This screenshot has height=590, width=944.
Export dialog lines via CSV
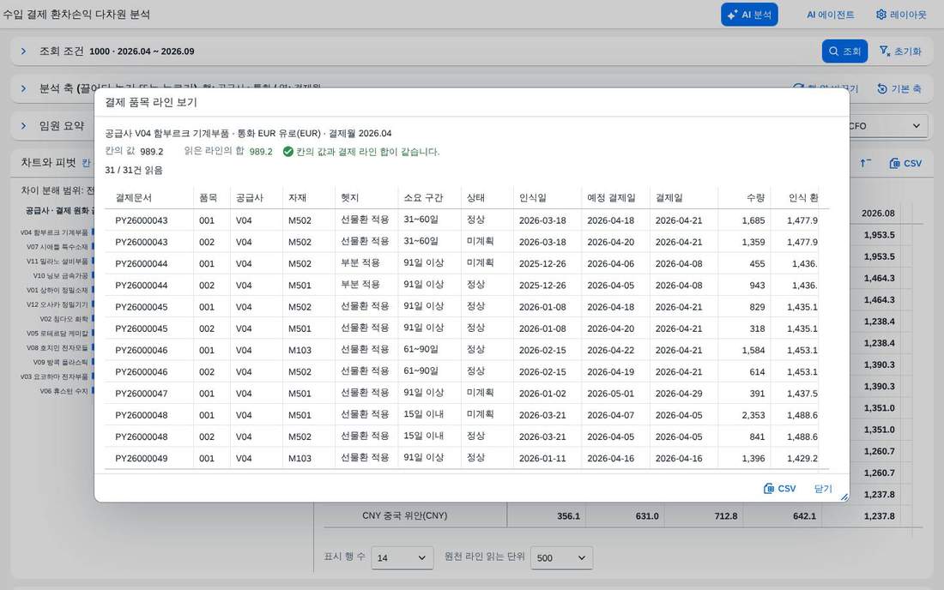pos(779,488)
